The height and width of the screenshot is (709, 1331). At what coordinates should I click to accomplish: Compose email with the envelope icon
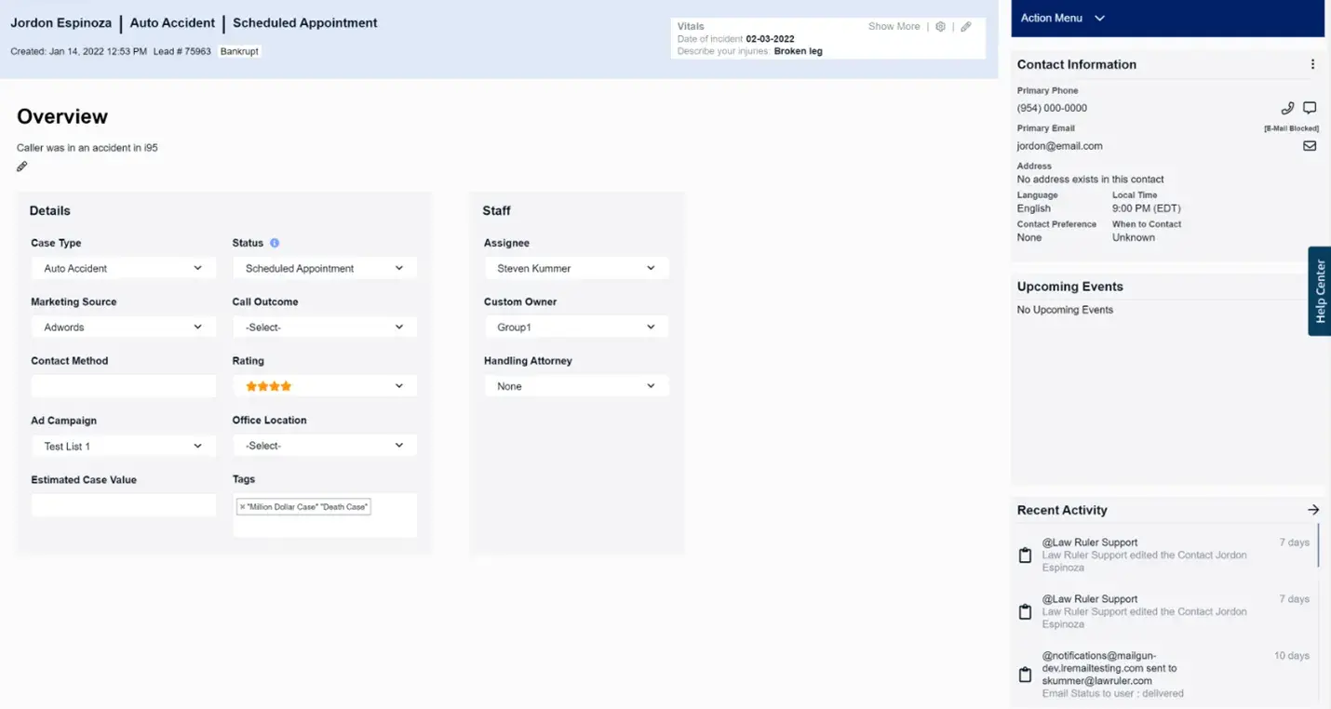[1310, 145]
